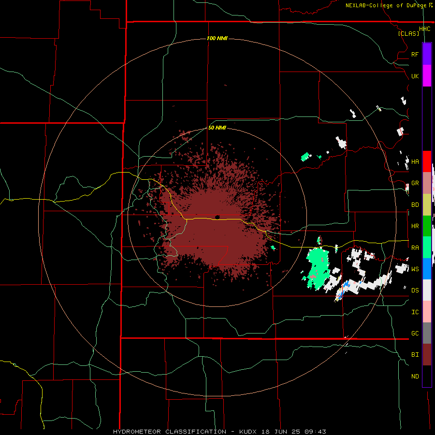Click the WS blue legend swatch
Screen dimensions: 435x435
tap(427, 269)
